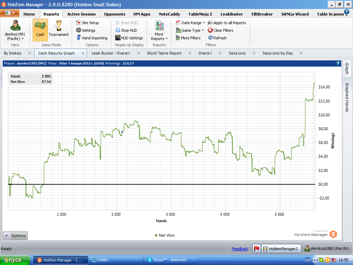Open Date Range filter dropdown
Screen dimensions: 353x265
pos(190,23)
